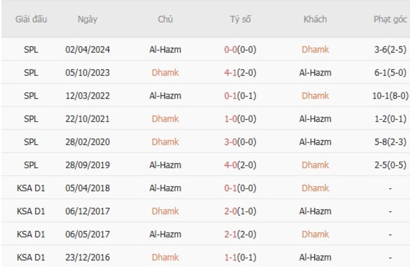Click KSA D1 league label on 05/04/2018
The width and height of the screenshot is (410, 267).
tap(30, 188)
